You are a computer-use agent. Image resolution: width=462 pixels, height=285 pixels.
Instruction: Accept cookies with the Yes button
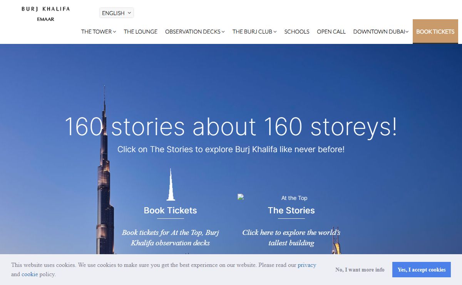[x=422, y=270]
